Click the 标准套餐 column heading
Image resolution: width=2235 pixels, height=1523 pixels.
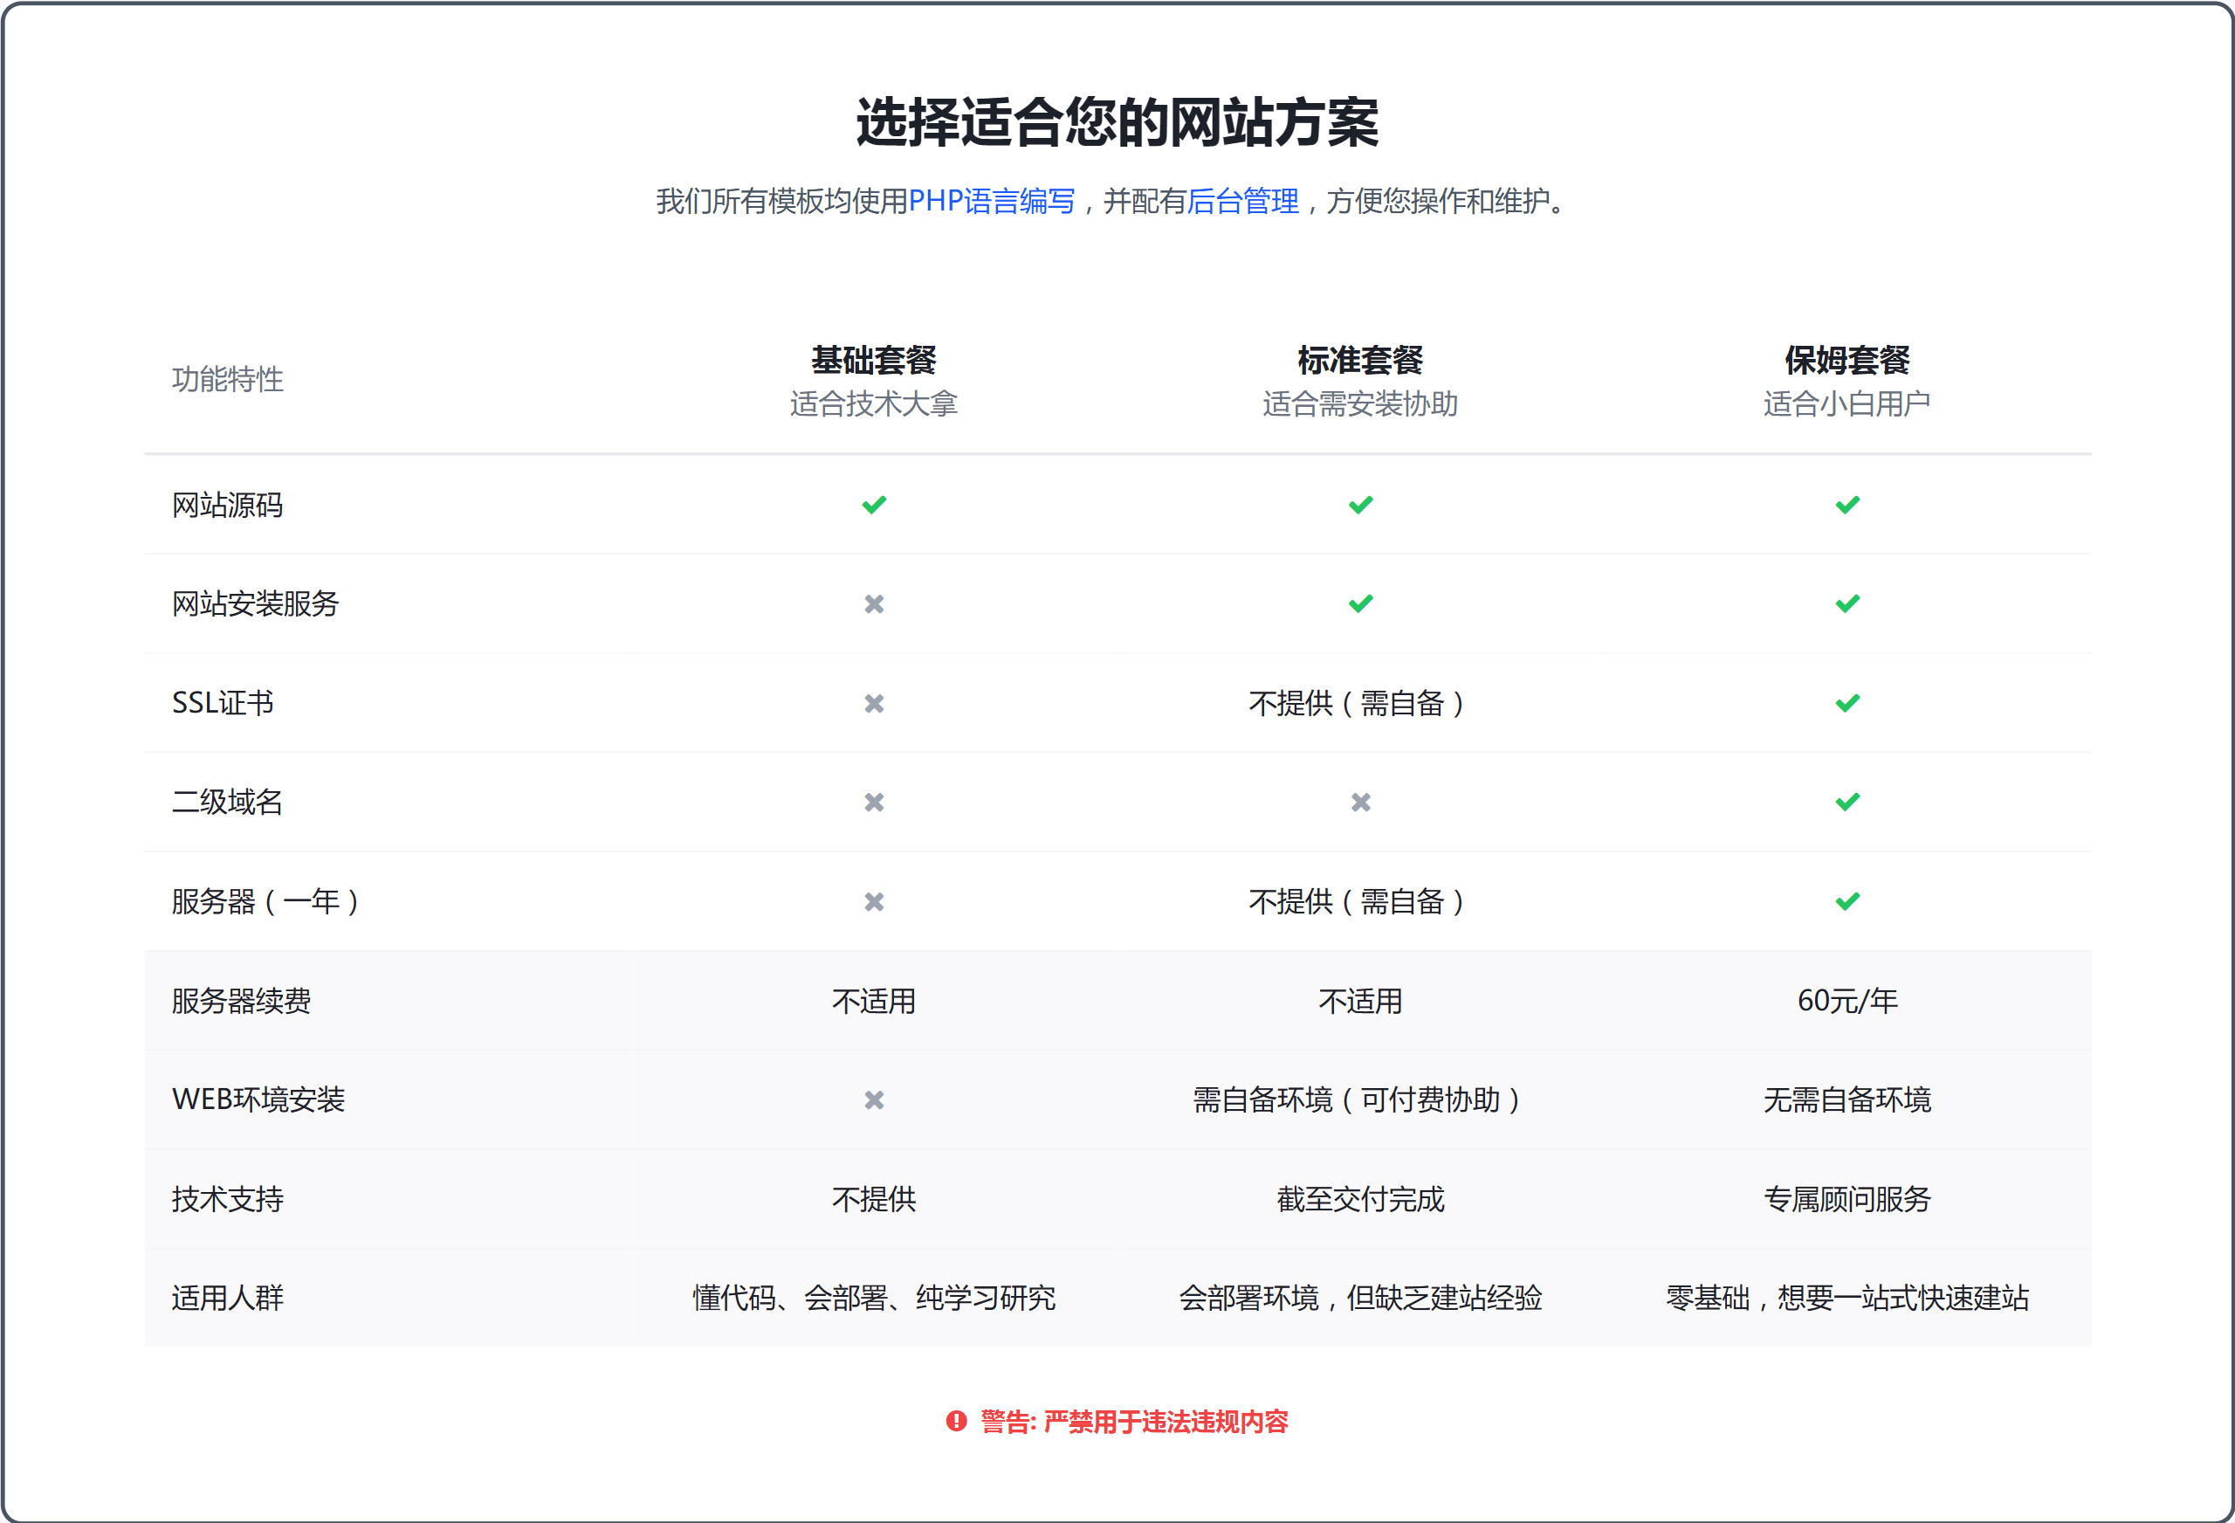coord(1360,360)
